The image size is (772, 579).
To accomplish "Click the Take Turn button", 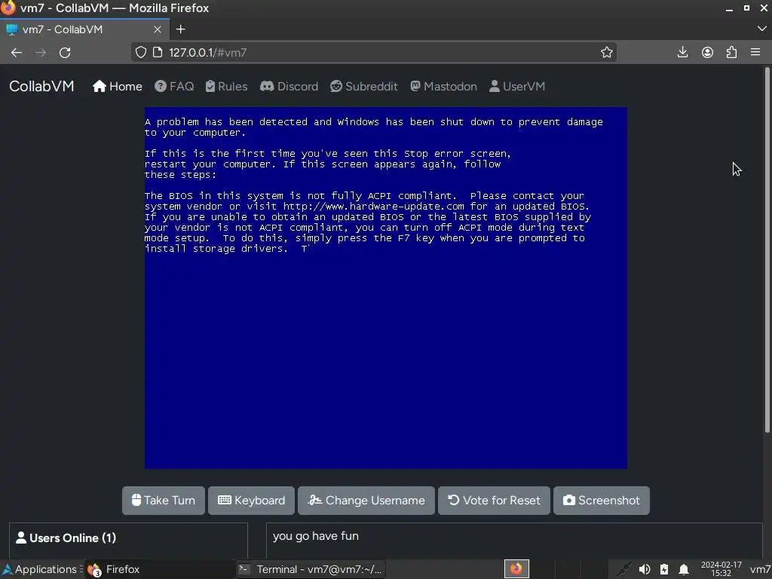I will coord(164,501).
